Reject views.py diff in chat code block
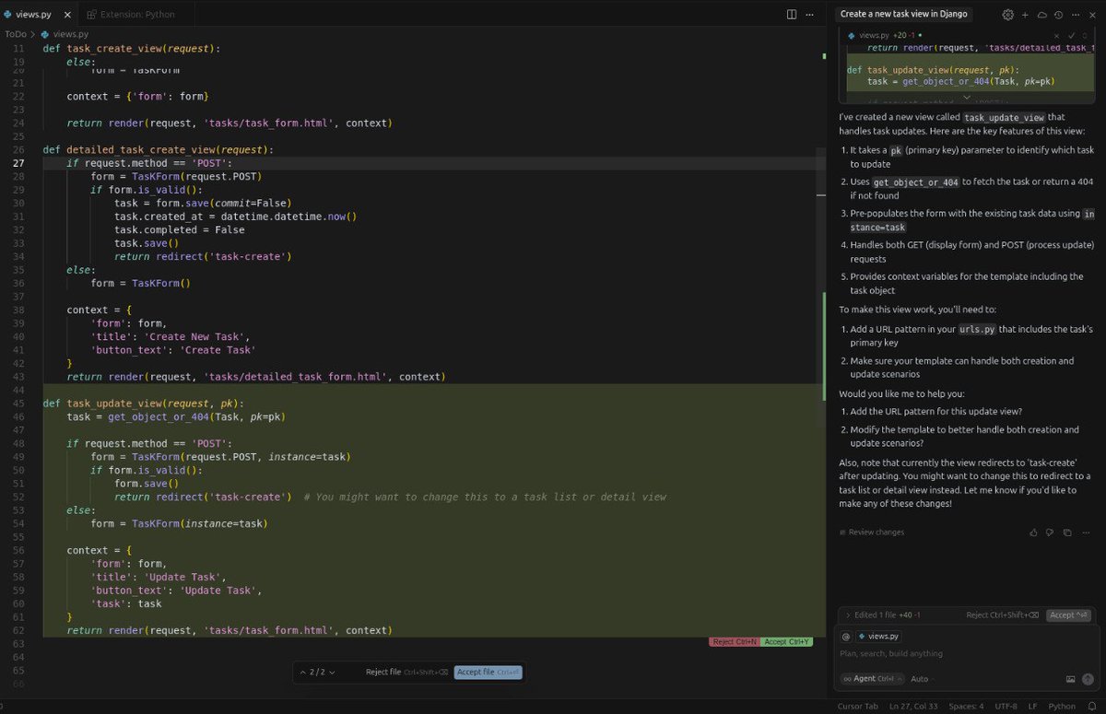 coord(1057,34)
